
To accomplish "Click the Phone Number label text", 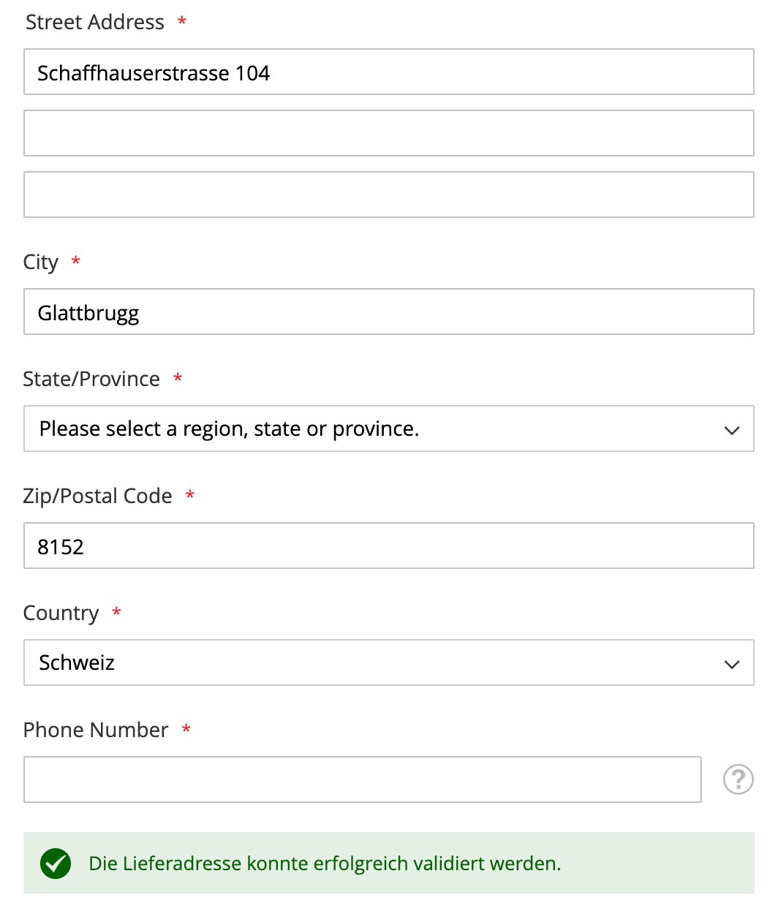I will point(96,730).
